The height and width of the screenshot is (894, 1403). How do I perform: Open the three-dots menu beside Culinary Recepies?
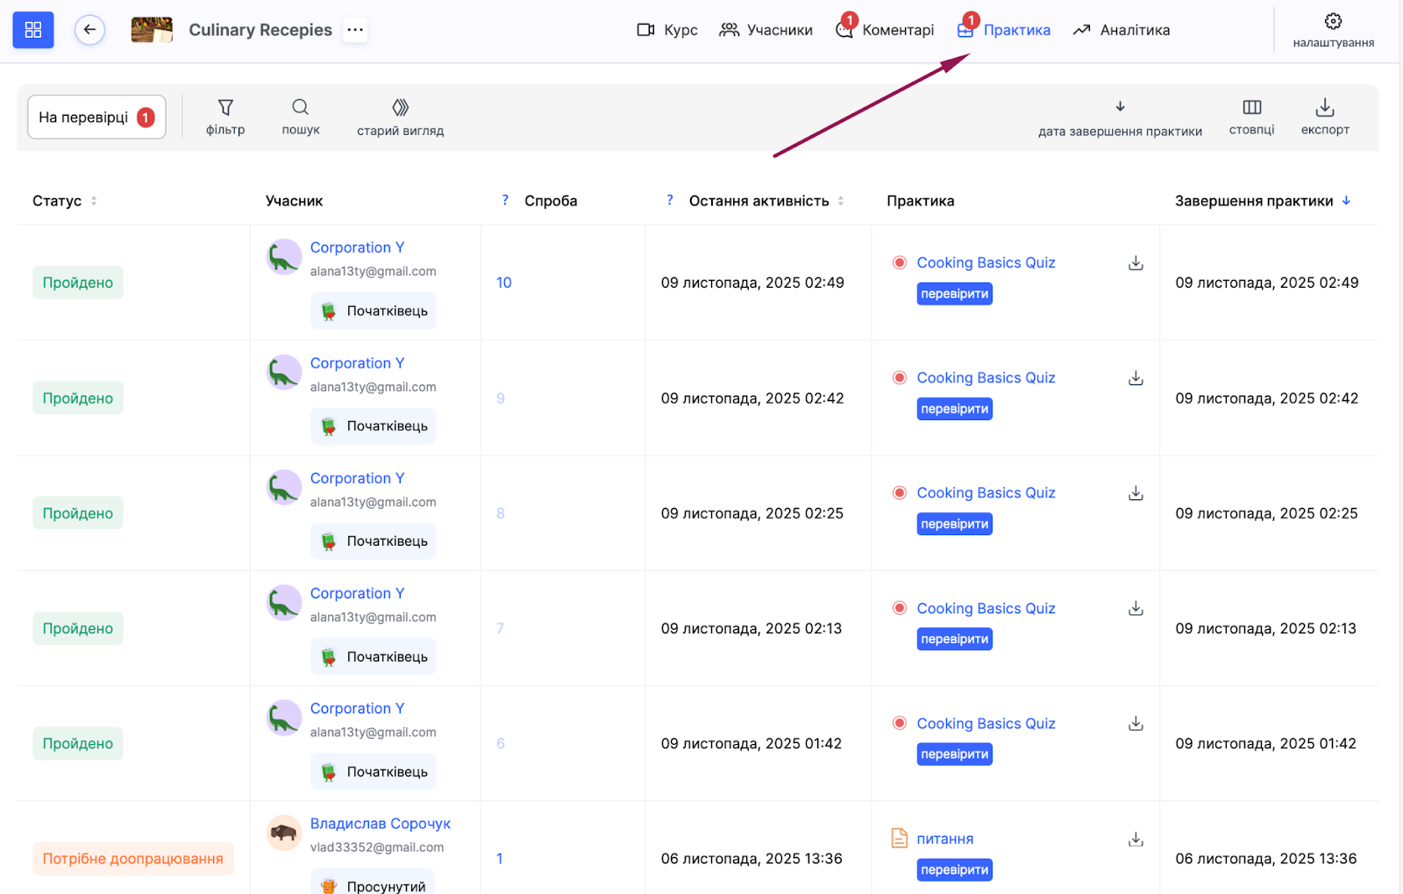click(x=355, y=30)
